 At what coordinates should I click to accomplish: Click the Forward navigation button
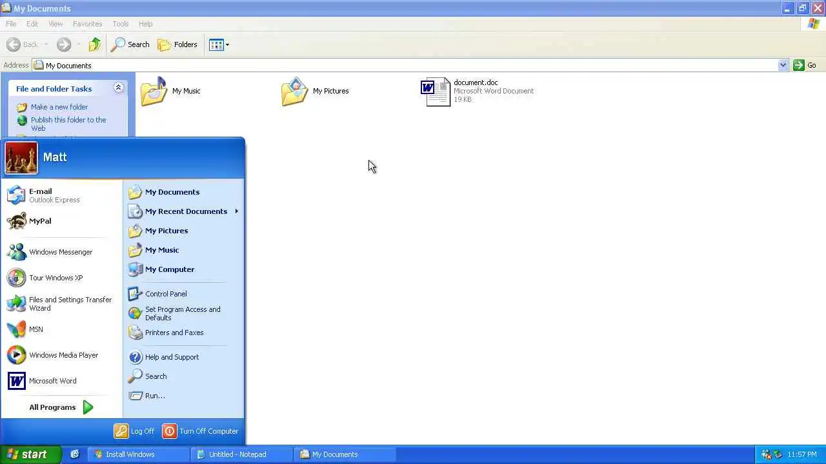[x=64, y=44]
